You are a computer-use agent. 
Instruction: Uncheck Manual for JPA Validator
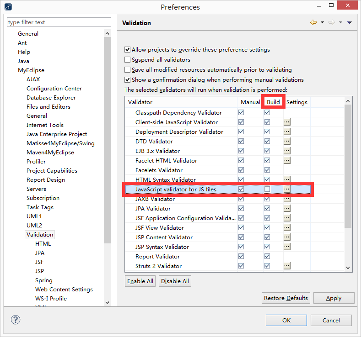[x=241, y=208]
